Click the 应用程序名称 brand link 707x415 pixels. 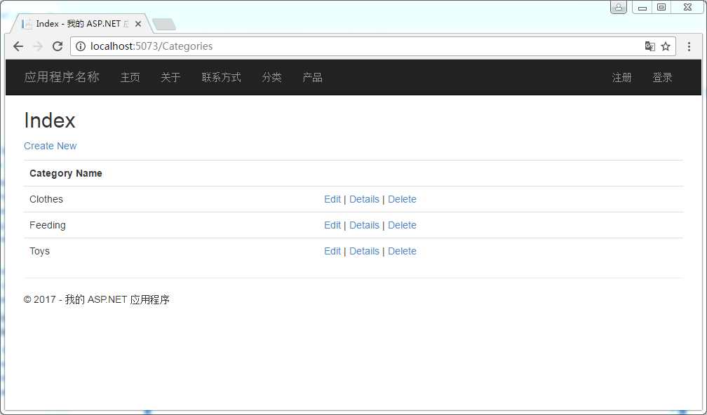tap(62, 77)
